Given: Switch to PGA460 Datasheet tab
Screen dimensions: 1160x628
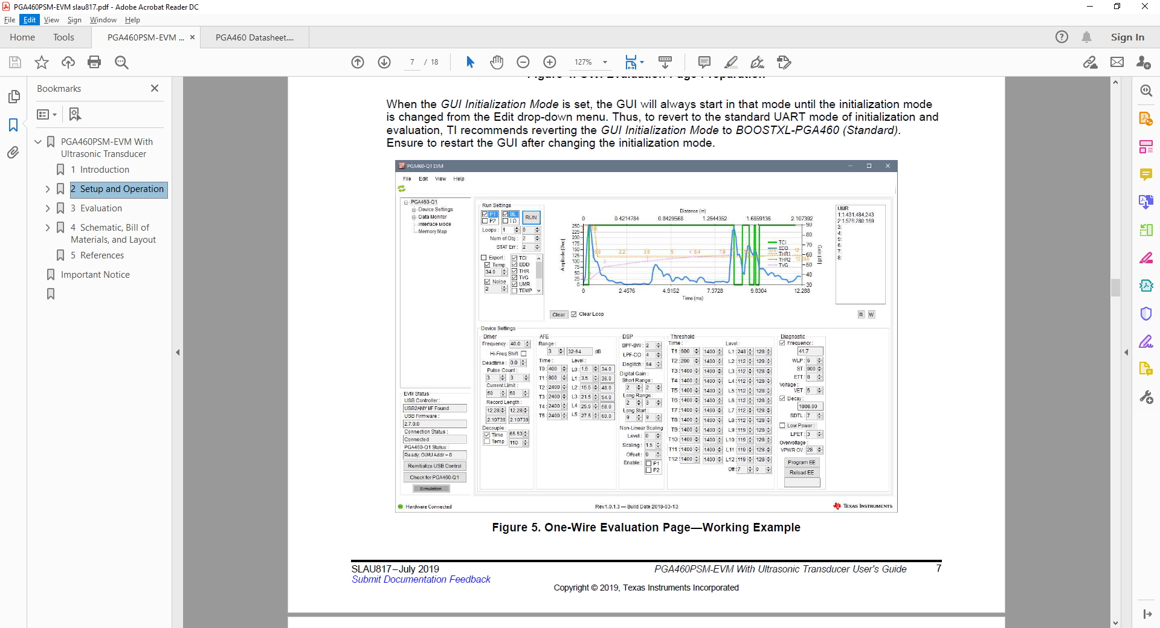Looking at the screenshot, I should (254, 37).
